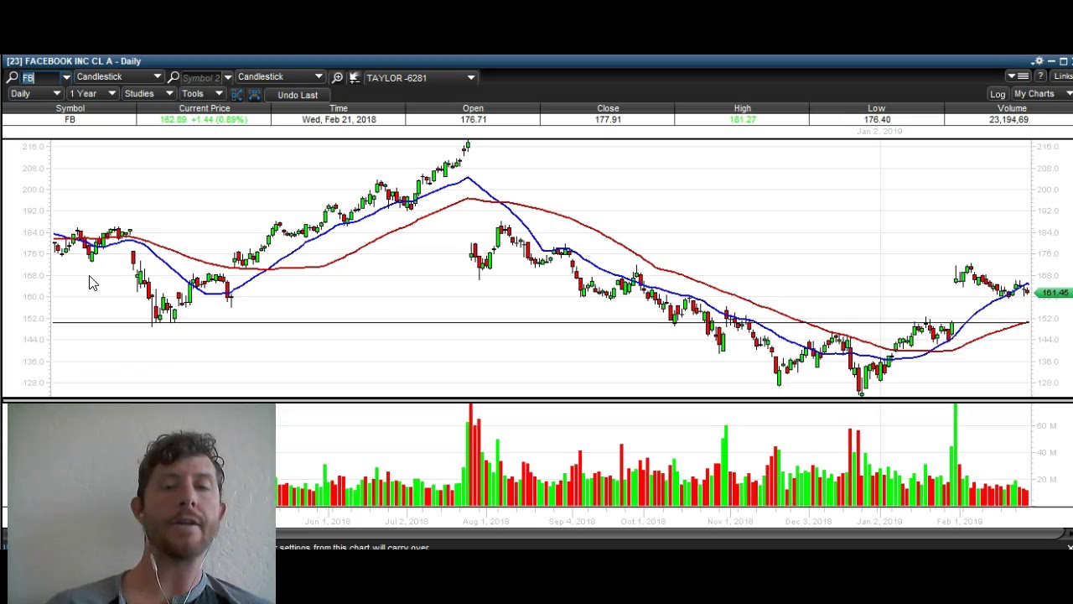This screenshot has height=604, width=1073.
Task: Click the Time column header
Action: coord(339,108)
